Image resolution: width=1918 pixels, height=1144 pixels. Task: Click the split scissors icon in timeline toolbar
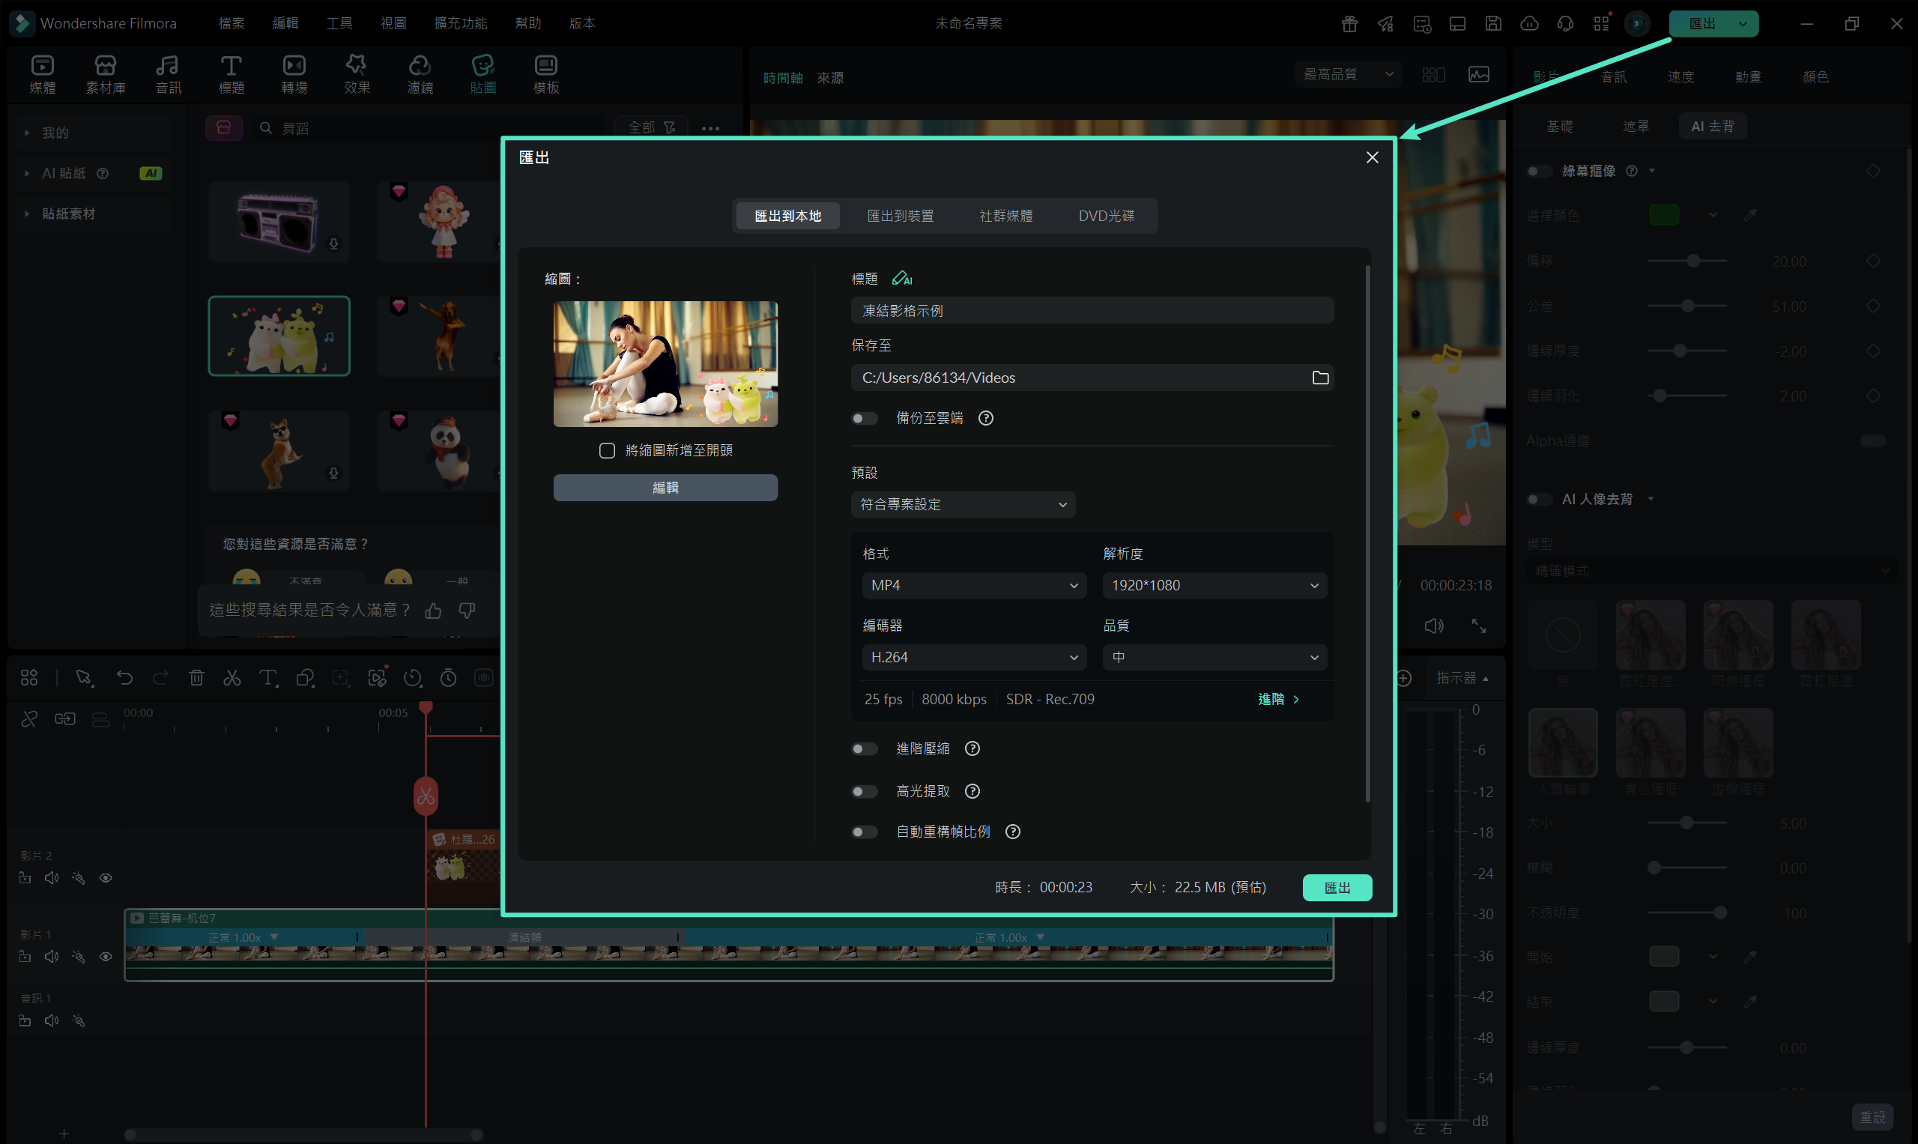tap(232, 677)
